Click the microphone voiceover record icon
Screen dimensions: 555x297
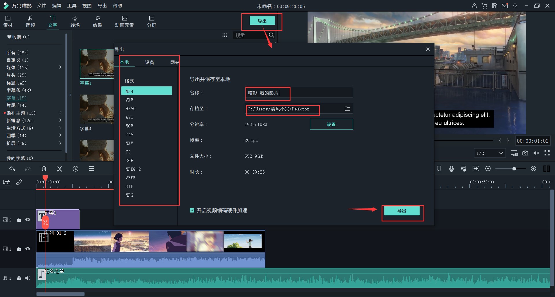click(x=451, y=169)
